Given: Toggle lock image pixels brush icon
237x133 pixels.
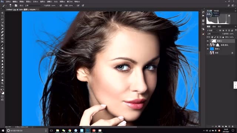Looking at the screenshot, I should coord(215,37).
